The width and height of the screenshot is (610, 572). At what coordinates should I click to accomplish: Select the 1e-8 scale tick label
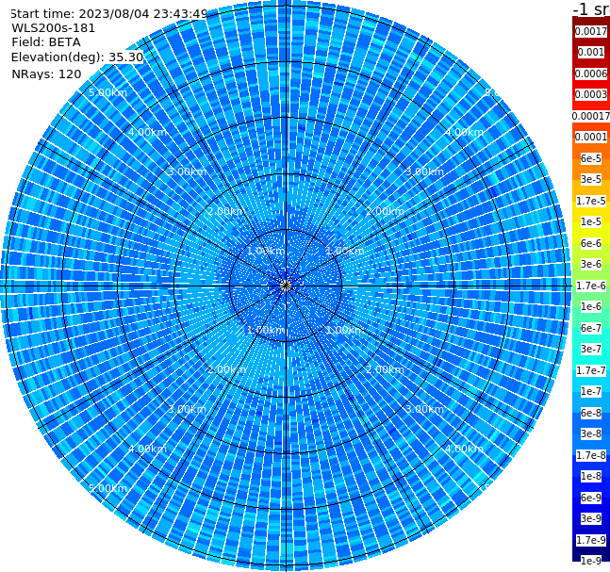coord(591,476)
